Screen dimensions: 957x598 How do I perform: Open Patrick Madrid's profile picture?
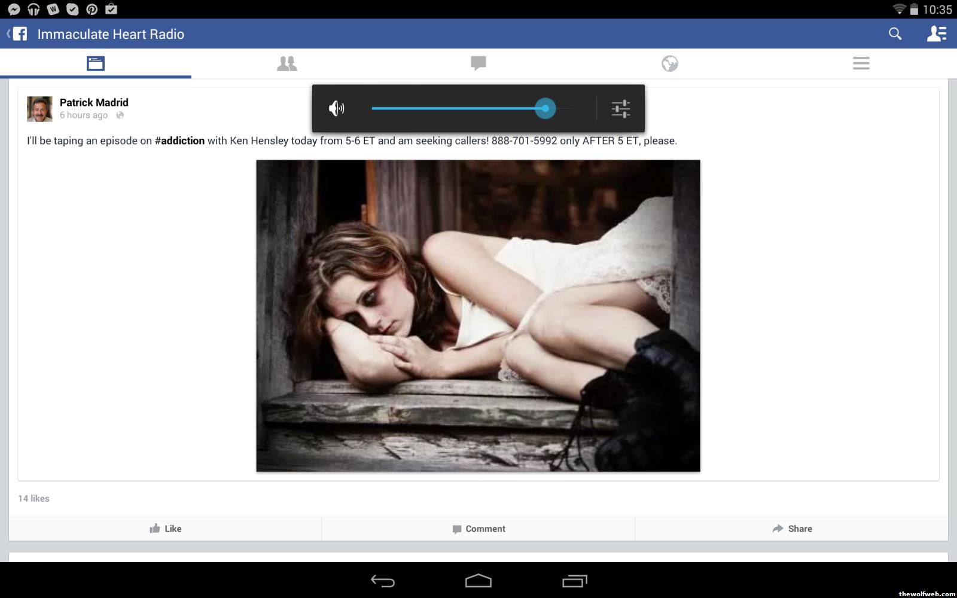pyautogui.click(x=39, y=109)
